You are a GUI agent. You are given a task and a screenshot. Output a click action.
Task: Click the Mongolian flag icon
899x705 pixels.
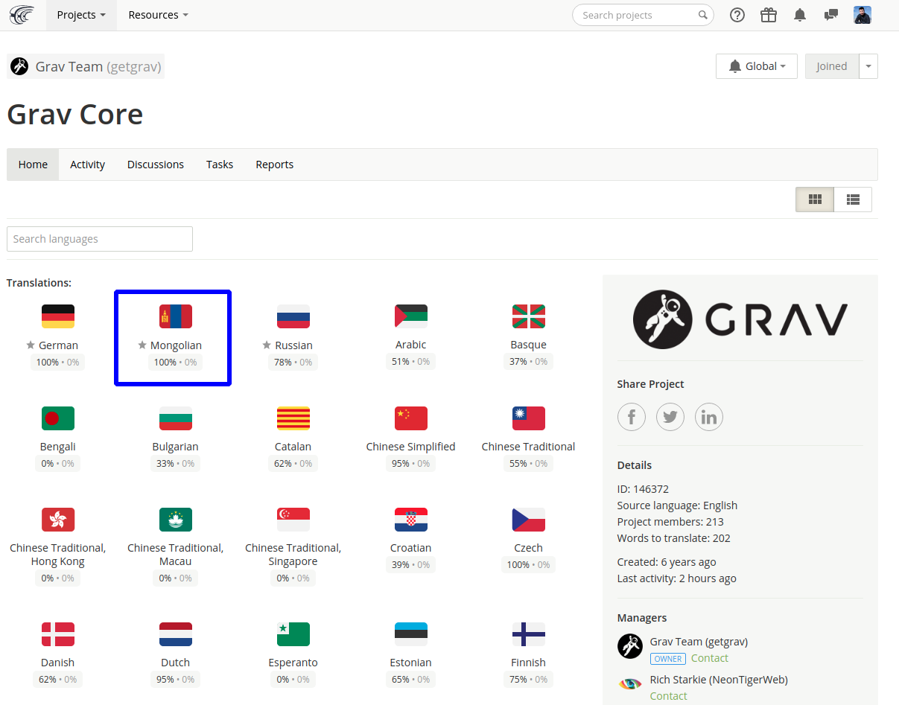pyautogui.click(x=176, y=316)
